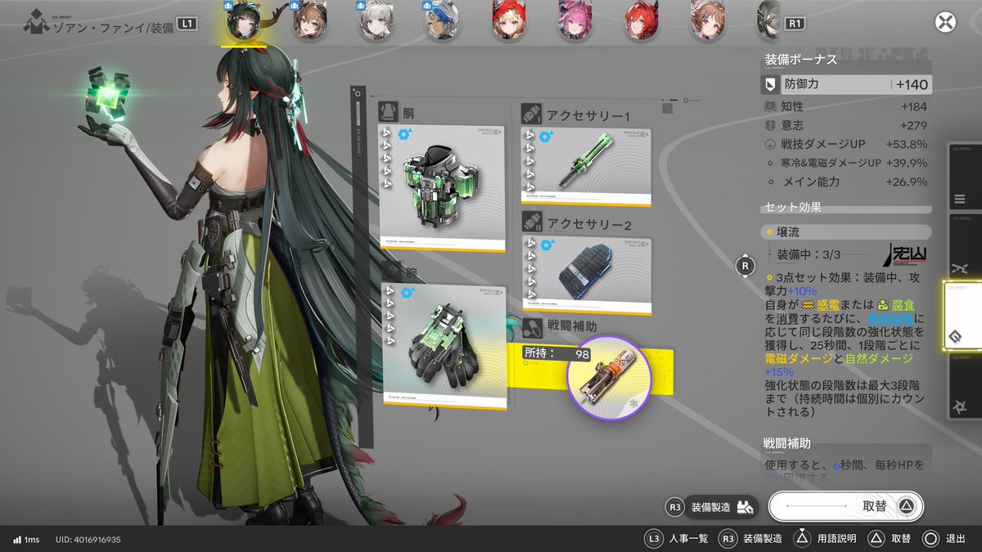Viewport: 982px width, 552px height.
Task: Select the 腕 gloves equipment card
Action: coord(444,346)
